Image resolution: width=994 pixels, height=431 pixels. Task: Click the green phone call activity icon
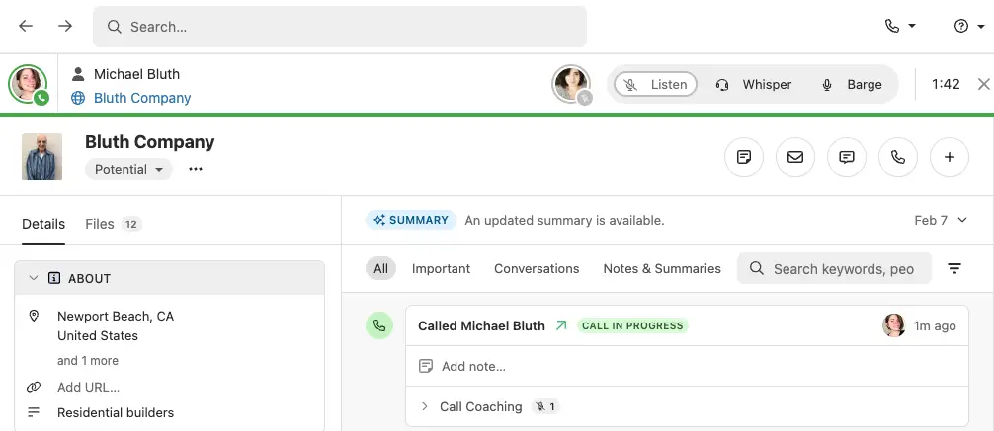(379, 325)
